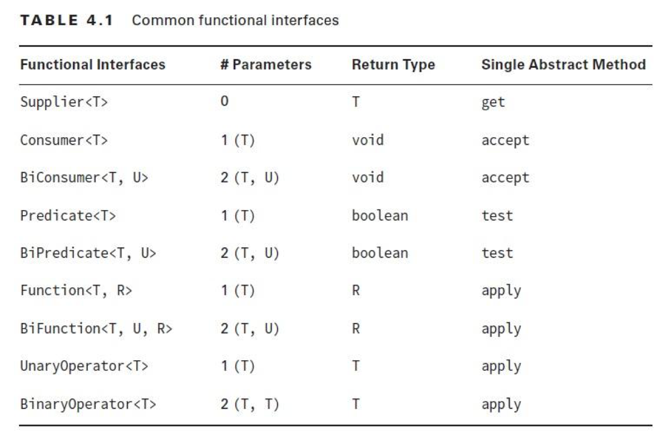
Task: Select the "0" parameters cell for Supplier
Action: tap(224, 102)
